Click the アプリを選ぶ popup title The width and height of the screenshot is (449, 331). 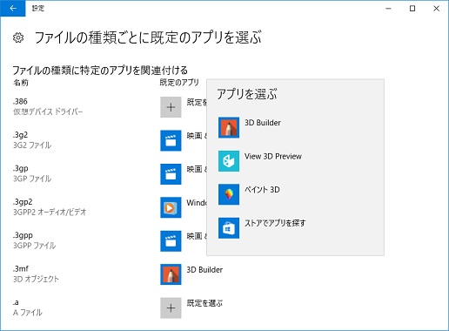click(247, 94)
